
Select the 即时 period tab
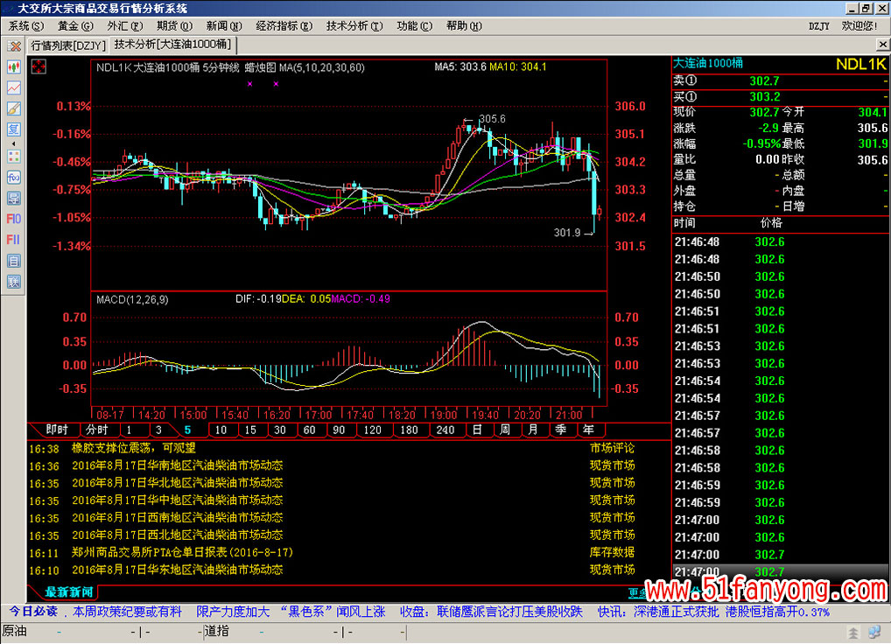click(x=57, y=430)
